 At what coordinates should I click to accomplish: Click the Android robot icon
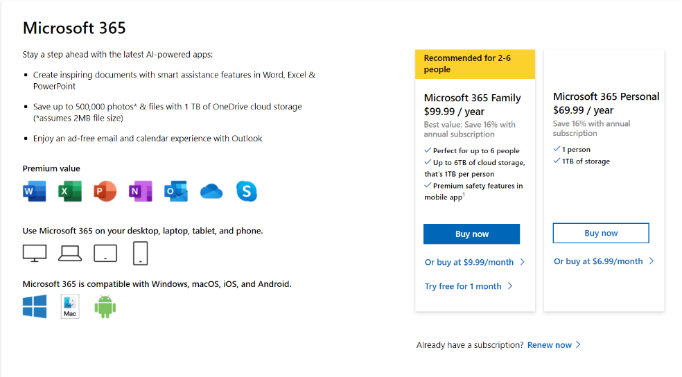[105, 306]
